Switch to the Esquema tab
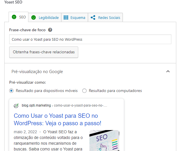182x151 pixels. tap(75, 17)
